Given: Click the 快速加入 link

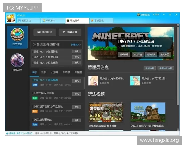Looking at the screenshot, I should coord(76,45).
